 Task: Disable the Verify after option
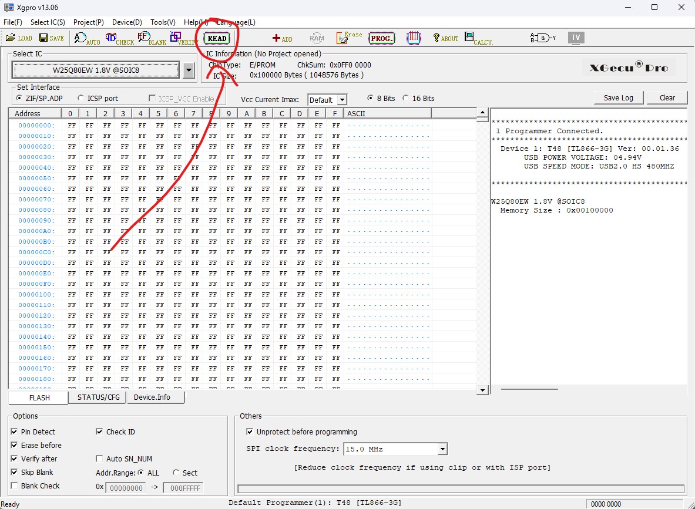tap(15, 459)
